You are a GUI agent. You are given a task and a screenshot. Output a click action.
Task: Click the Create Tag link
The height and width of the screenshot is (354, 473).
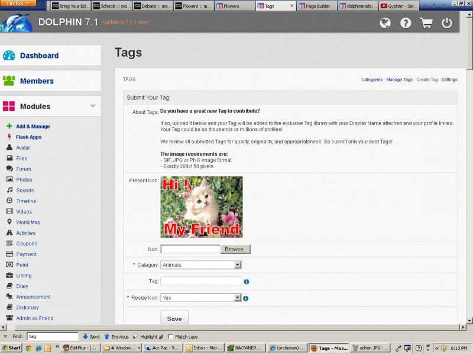(427, 80)
